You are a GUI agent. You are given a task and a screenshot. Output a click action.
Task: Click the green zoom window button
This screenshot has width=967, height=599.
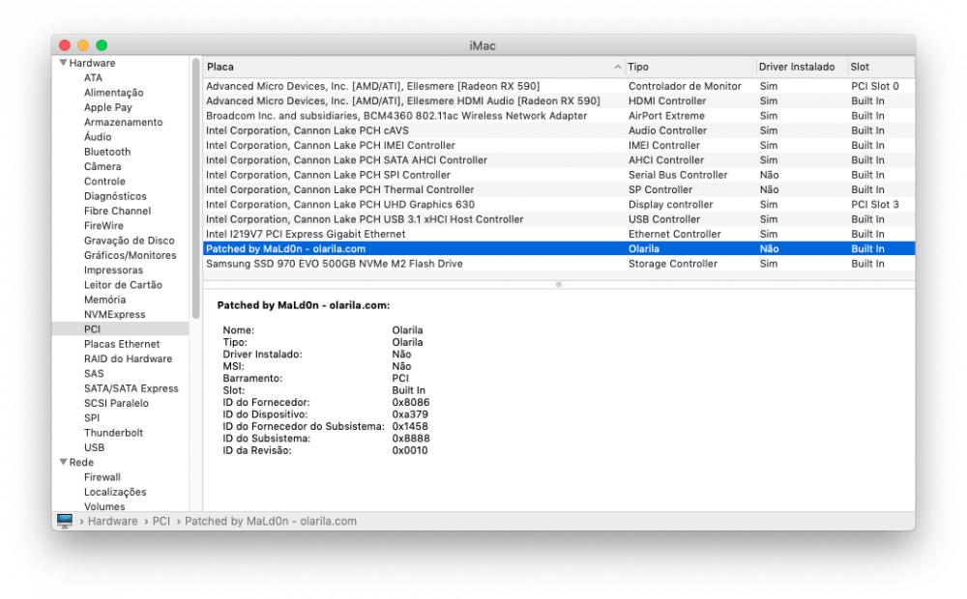(102, 45)
